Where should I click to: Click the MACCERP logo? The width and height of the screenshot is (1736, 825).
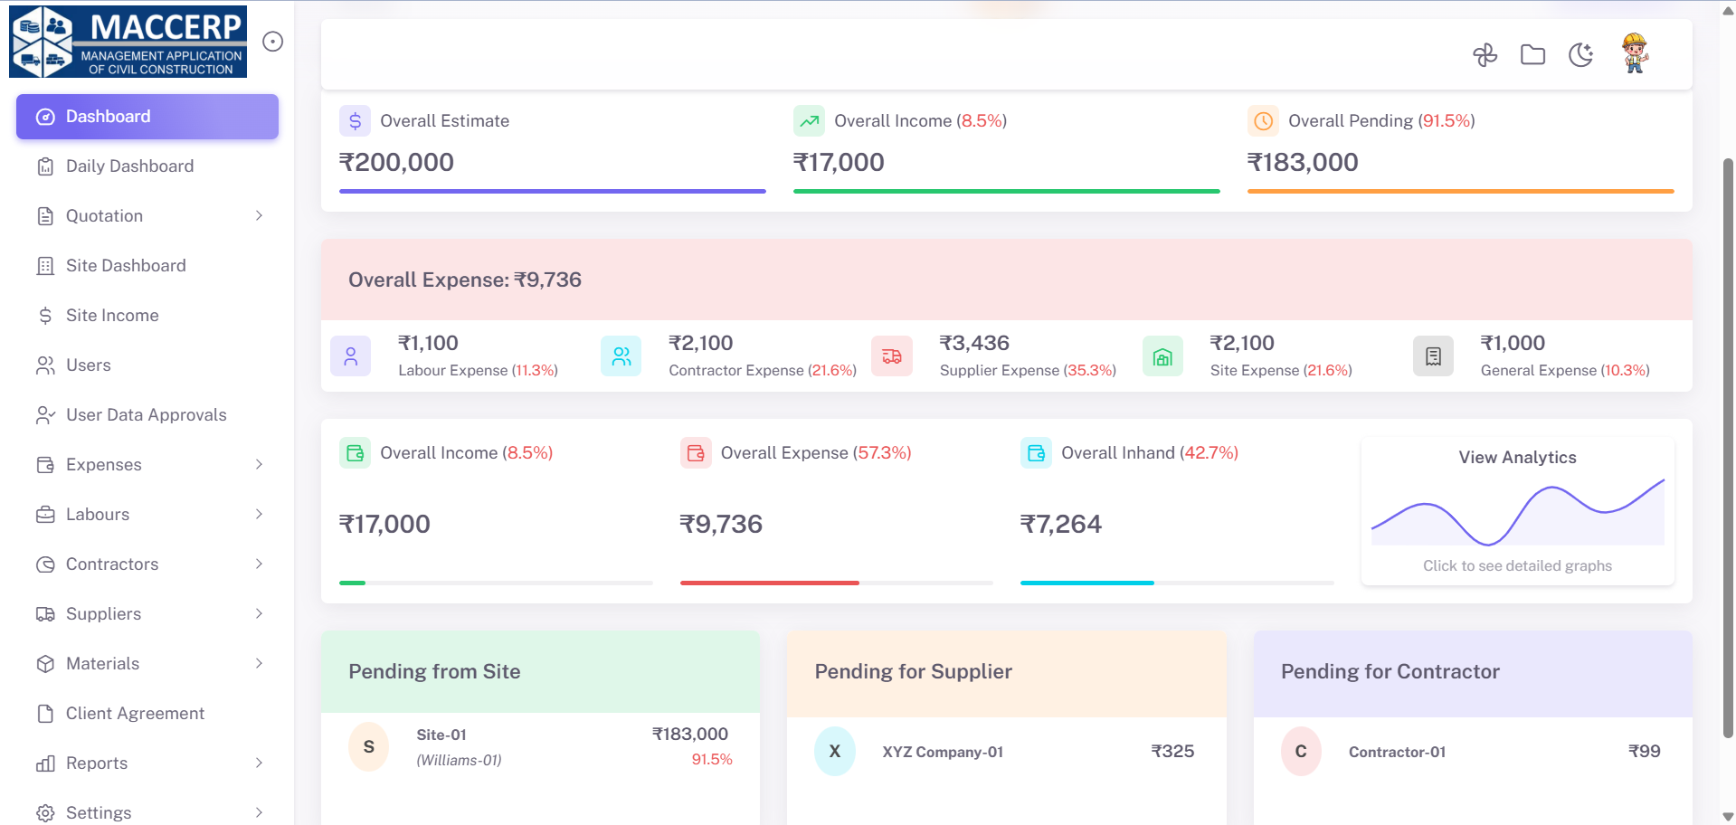point(128,41)
